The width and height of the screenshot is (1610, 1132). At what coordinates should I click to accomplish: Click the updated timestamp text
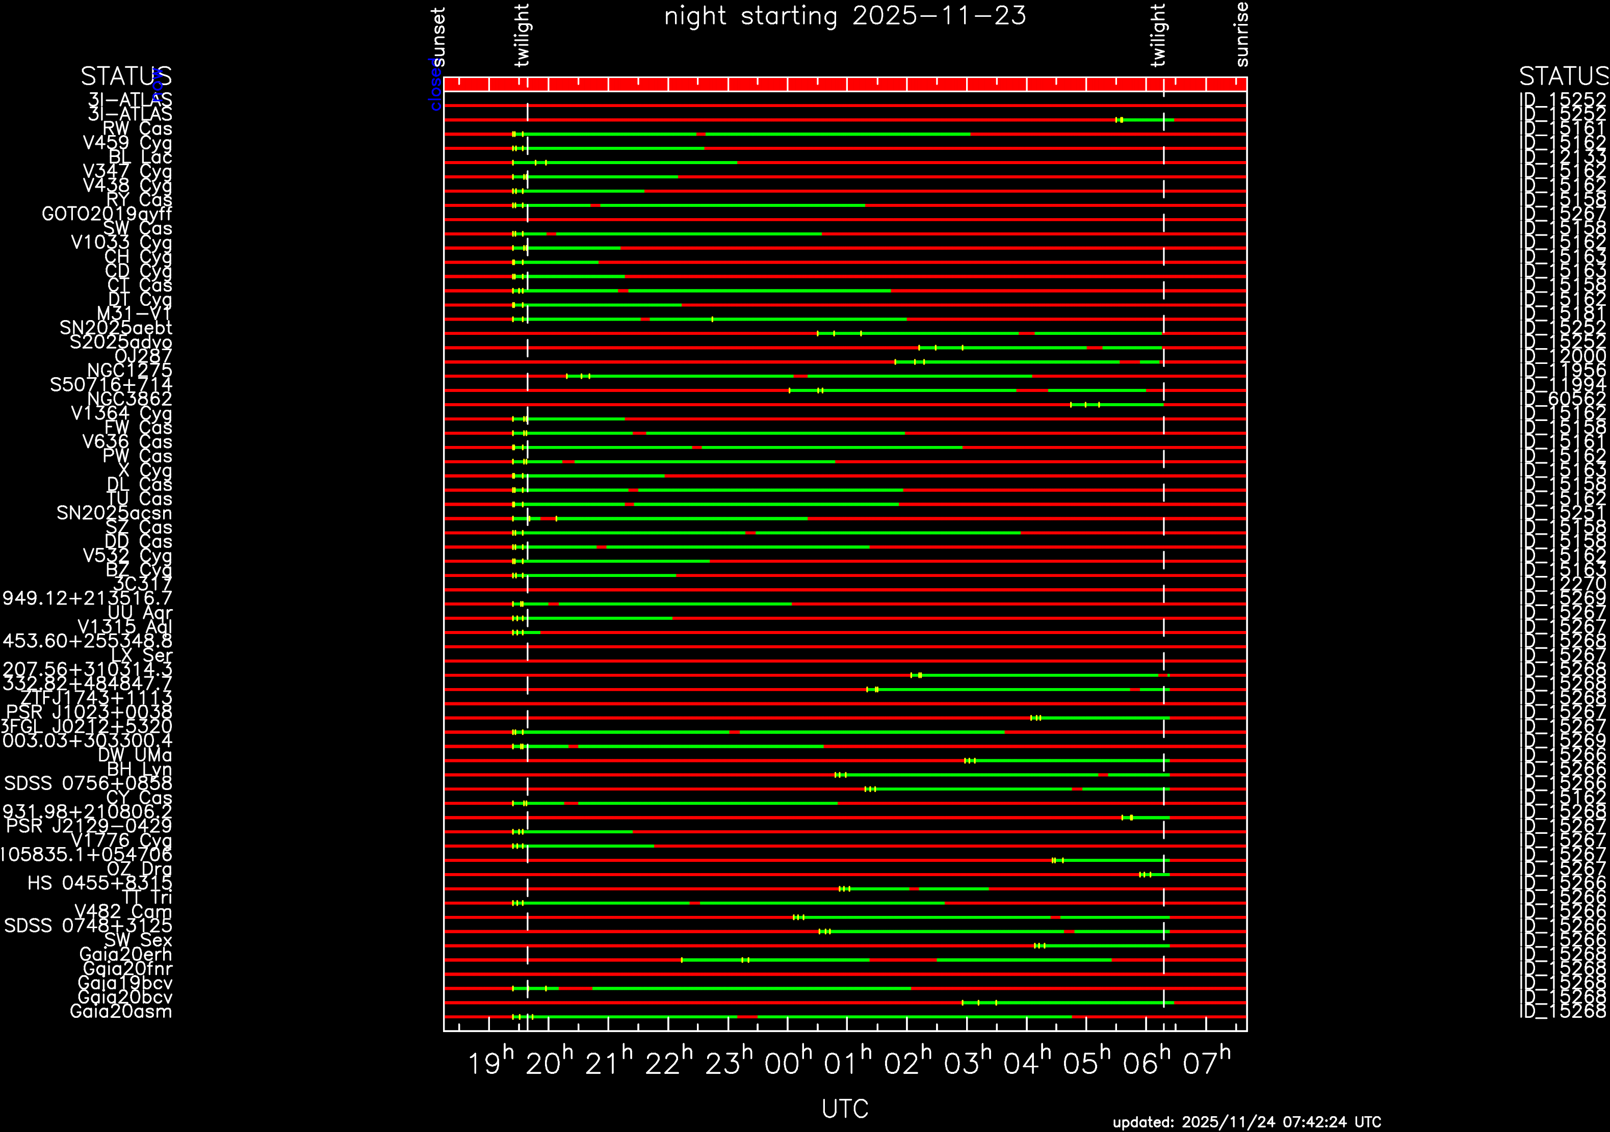1246,1122
